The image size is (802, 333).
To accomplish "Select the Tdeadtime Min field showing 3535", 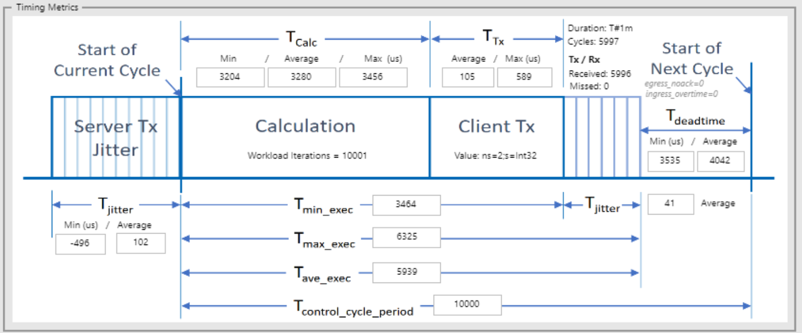I will [x=670, y=161].
